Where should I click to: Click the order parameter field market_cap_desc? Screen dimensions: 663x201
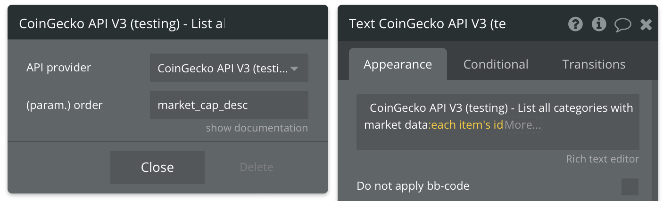coord(229,105)
